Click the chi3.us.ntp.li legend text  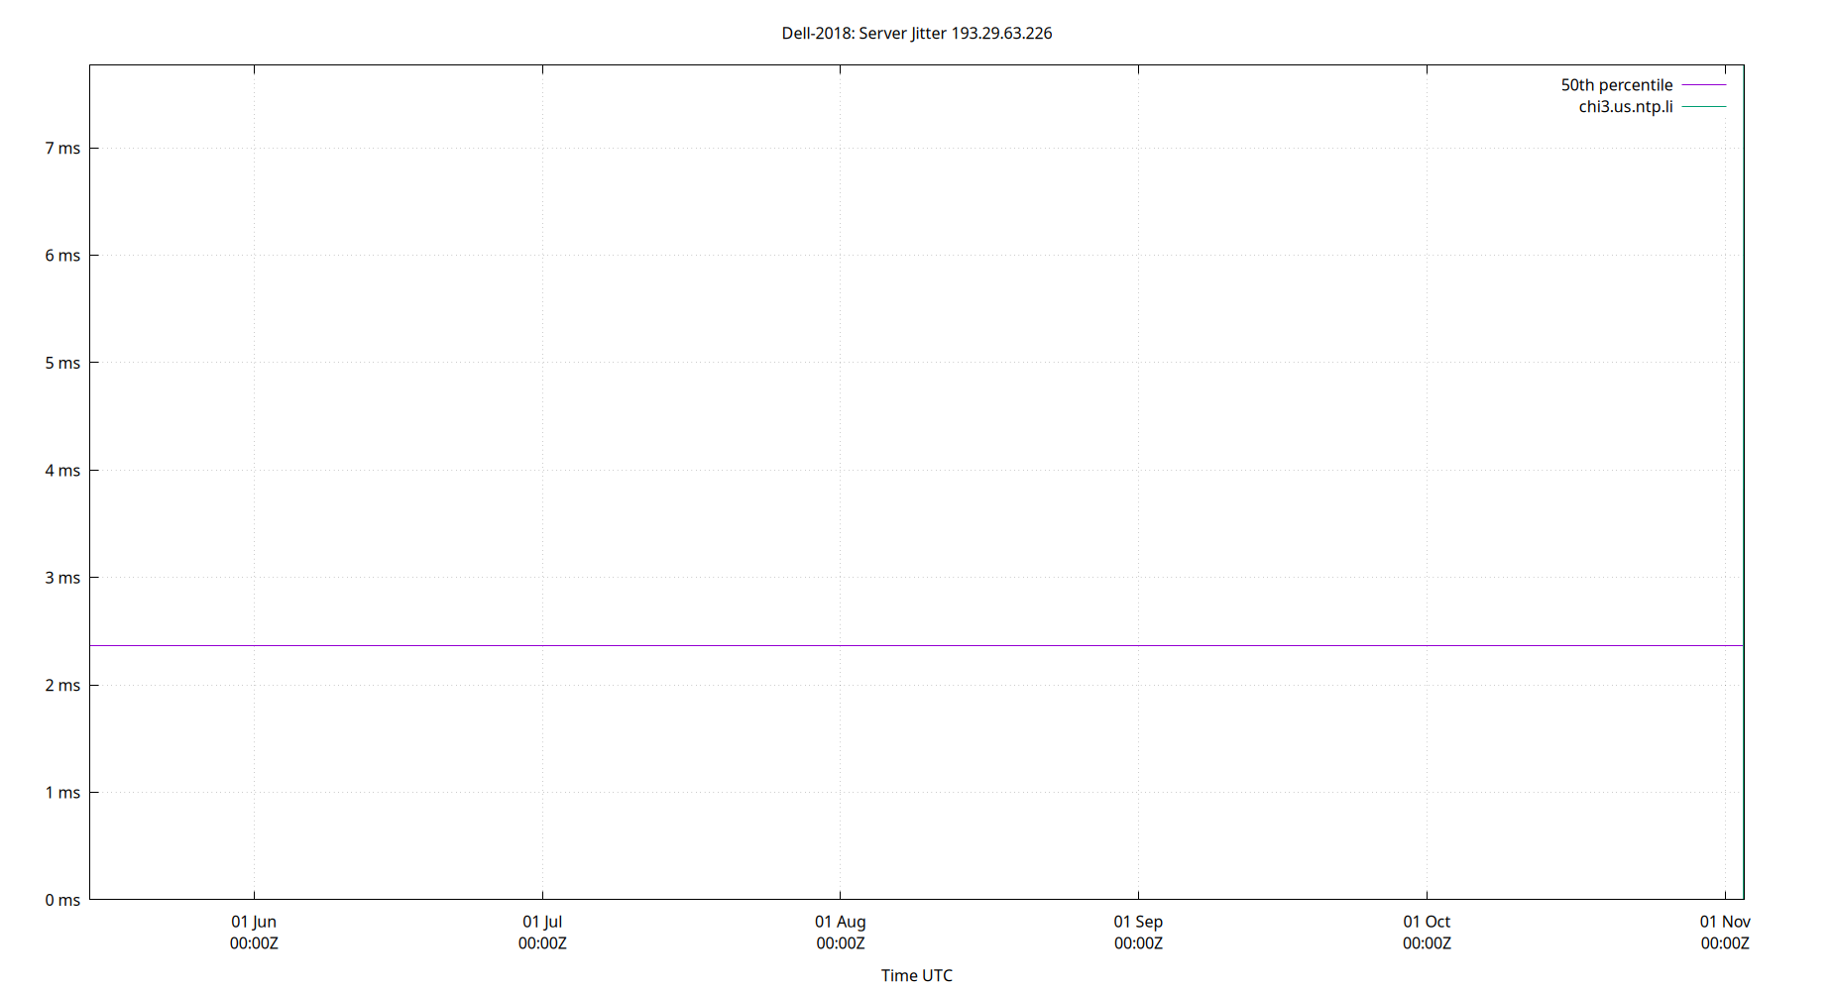(1626, 106)
